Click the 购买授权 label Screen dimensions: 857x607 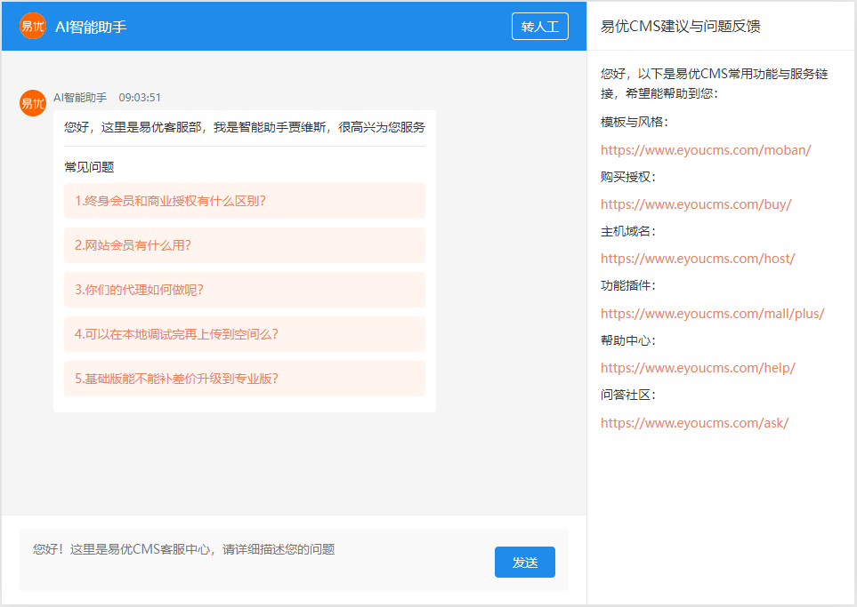tap(627, 177)
